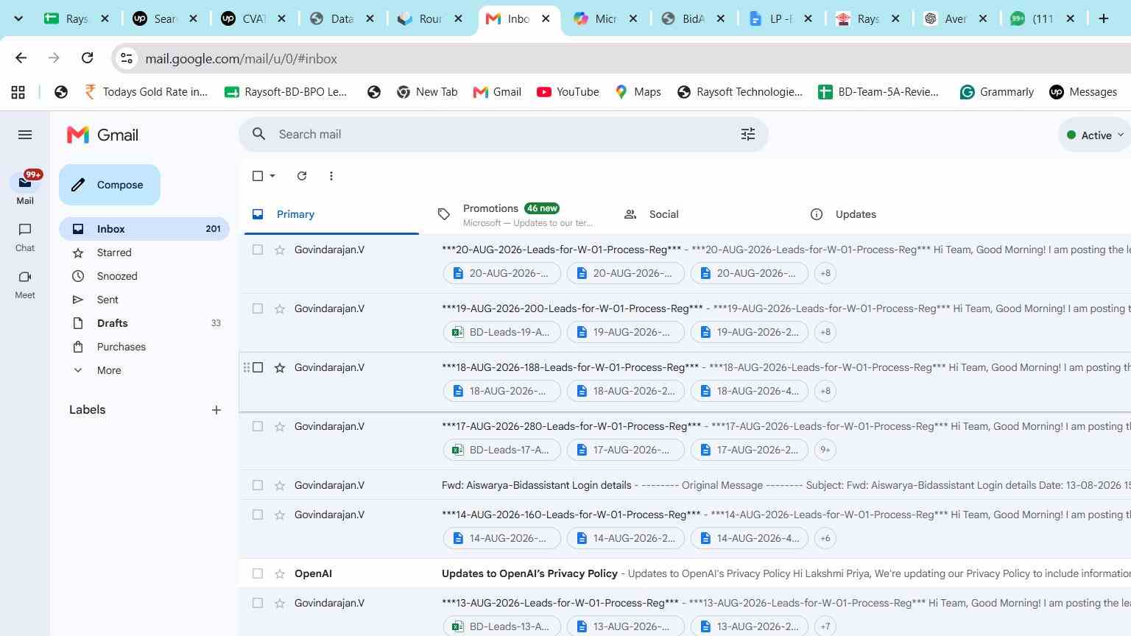Open the Gmail main menu hamburger icon

(25, 135)
